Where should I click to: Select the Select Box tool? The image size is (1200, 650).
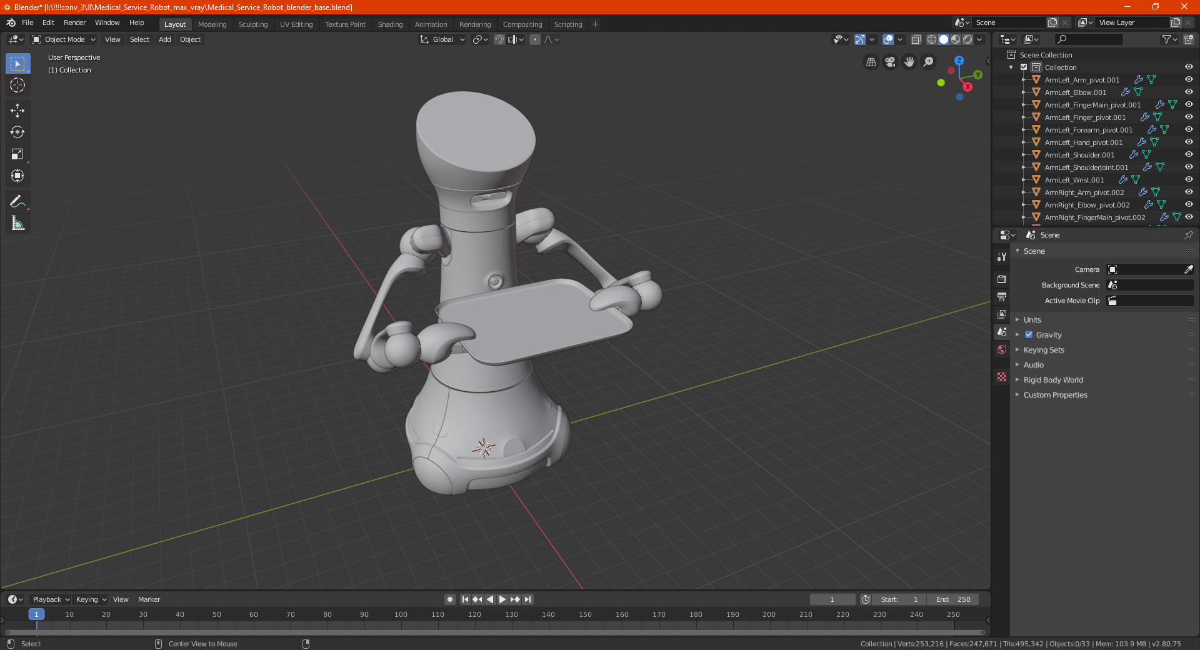[17, 64]
